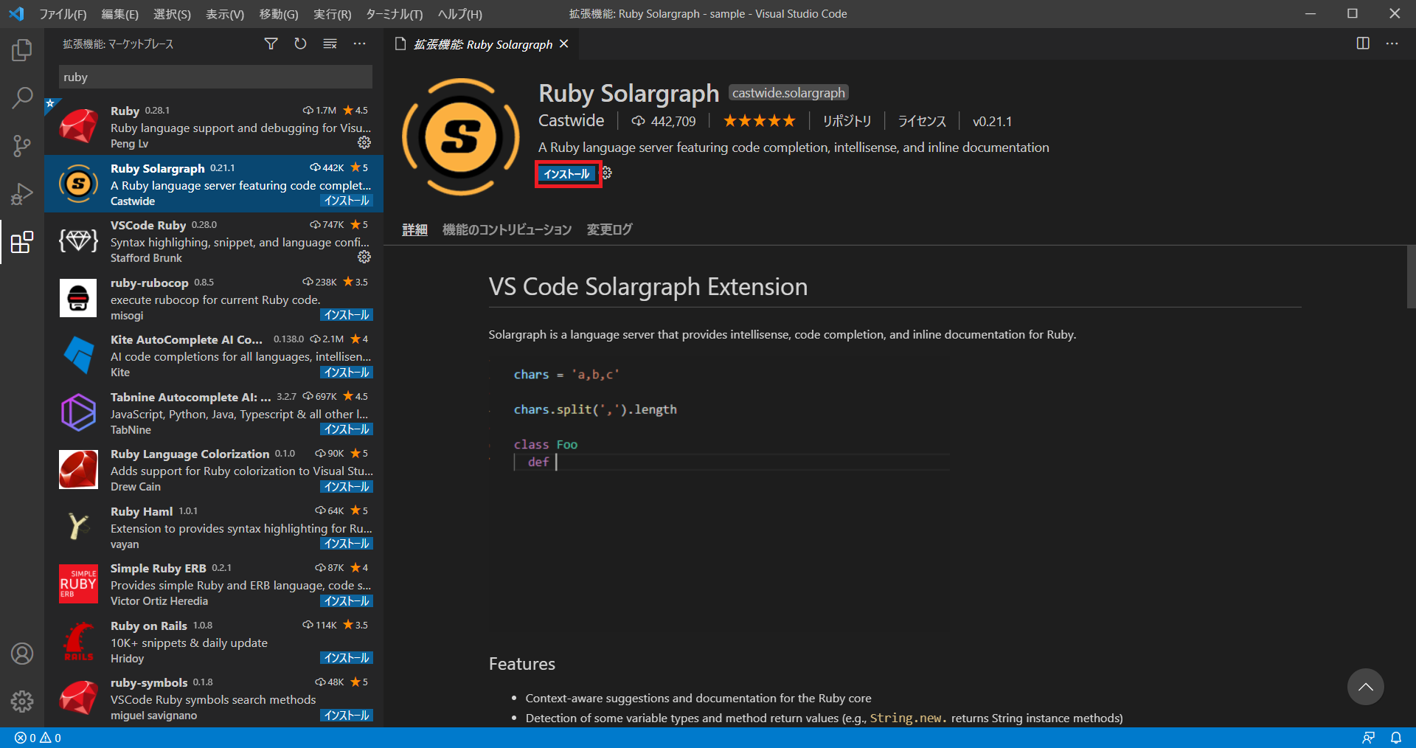This screenshot has width=1416, height=748.
Task: Open the Search view in activity bar
Action: [x=22, y=97]
